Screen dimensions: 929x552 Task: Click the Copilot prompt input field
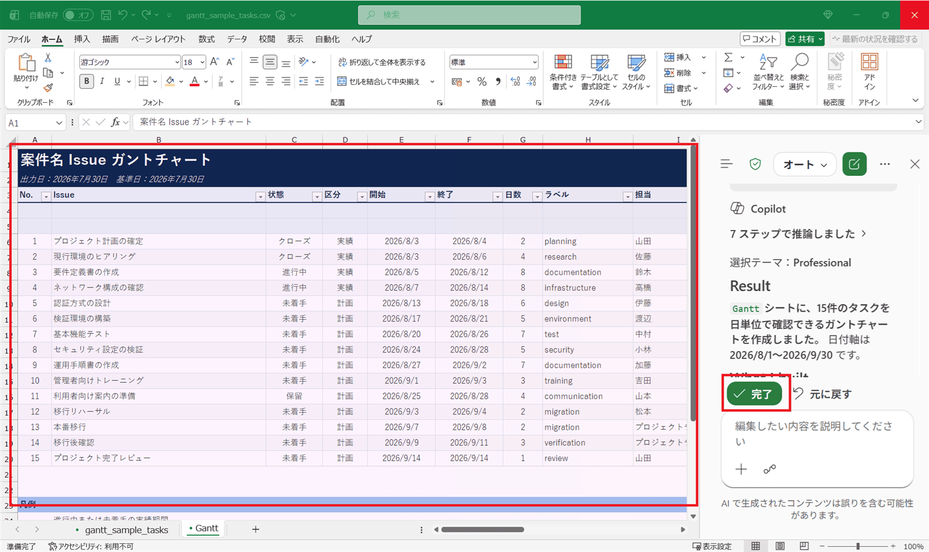point(817,434)
